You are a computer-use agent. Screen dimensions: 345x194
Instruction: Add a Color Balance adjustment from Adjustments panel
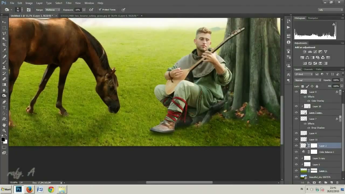coord(307,57)
